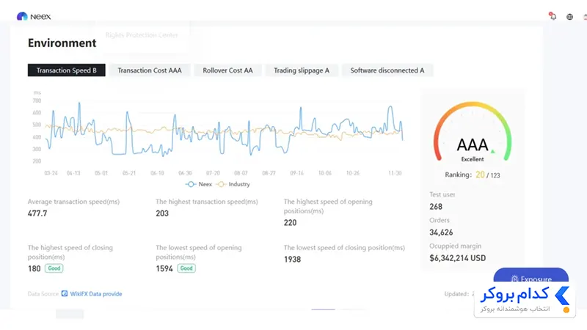Switch to the Transaction Cost AAA tab
Screen dimensions: 587x330
(150, 70)
